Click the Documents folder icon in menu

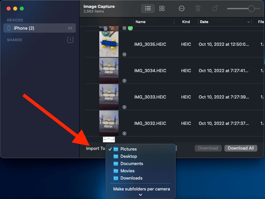(116, 163)
